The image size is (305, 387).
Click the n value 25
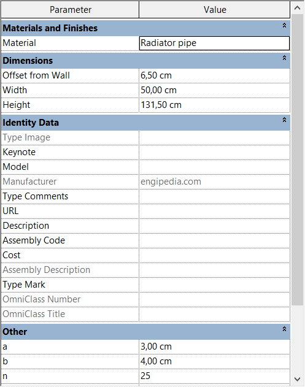point(214,376)
